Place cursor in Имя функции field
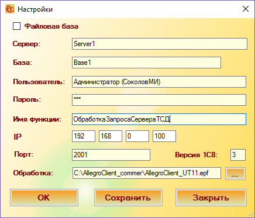255x218 pixels. (159, 119)
